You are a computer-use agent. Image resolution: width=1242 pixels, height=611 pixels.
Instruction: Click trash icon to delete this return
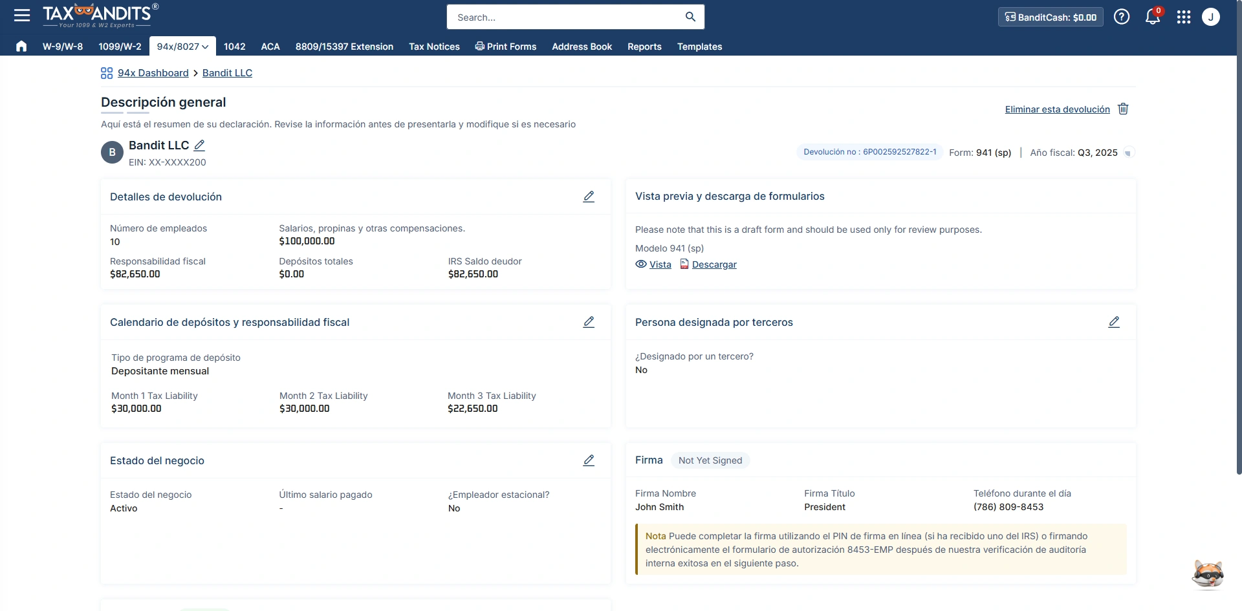(x=1123, y=109)
